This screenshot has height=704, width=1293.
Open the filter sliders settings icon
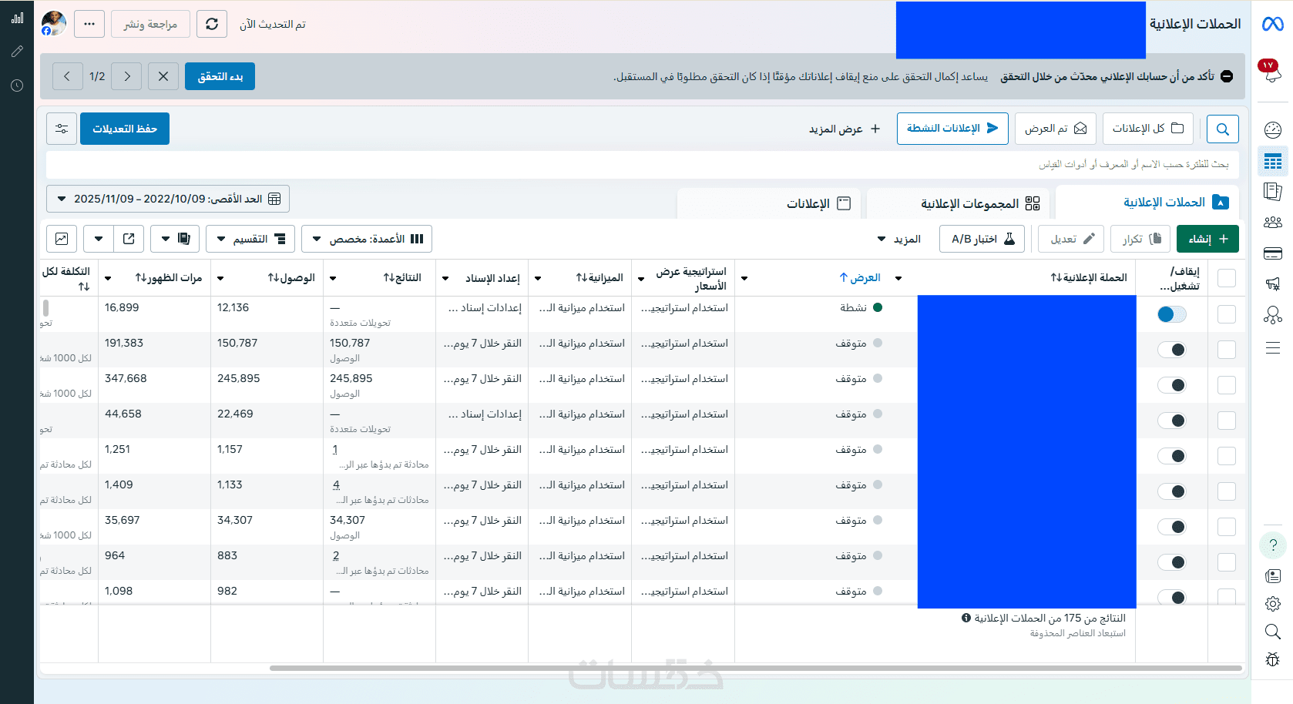[x=62, y=129]
